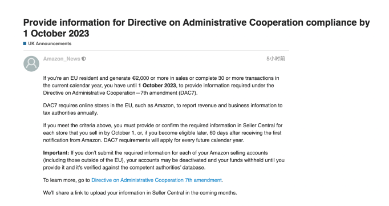Click the bold "1 October 2023" date in paragraph
The height and width of the screenshot is (206, 389).
tap(157, 86)
